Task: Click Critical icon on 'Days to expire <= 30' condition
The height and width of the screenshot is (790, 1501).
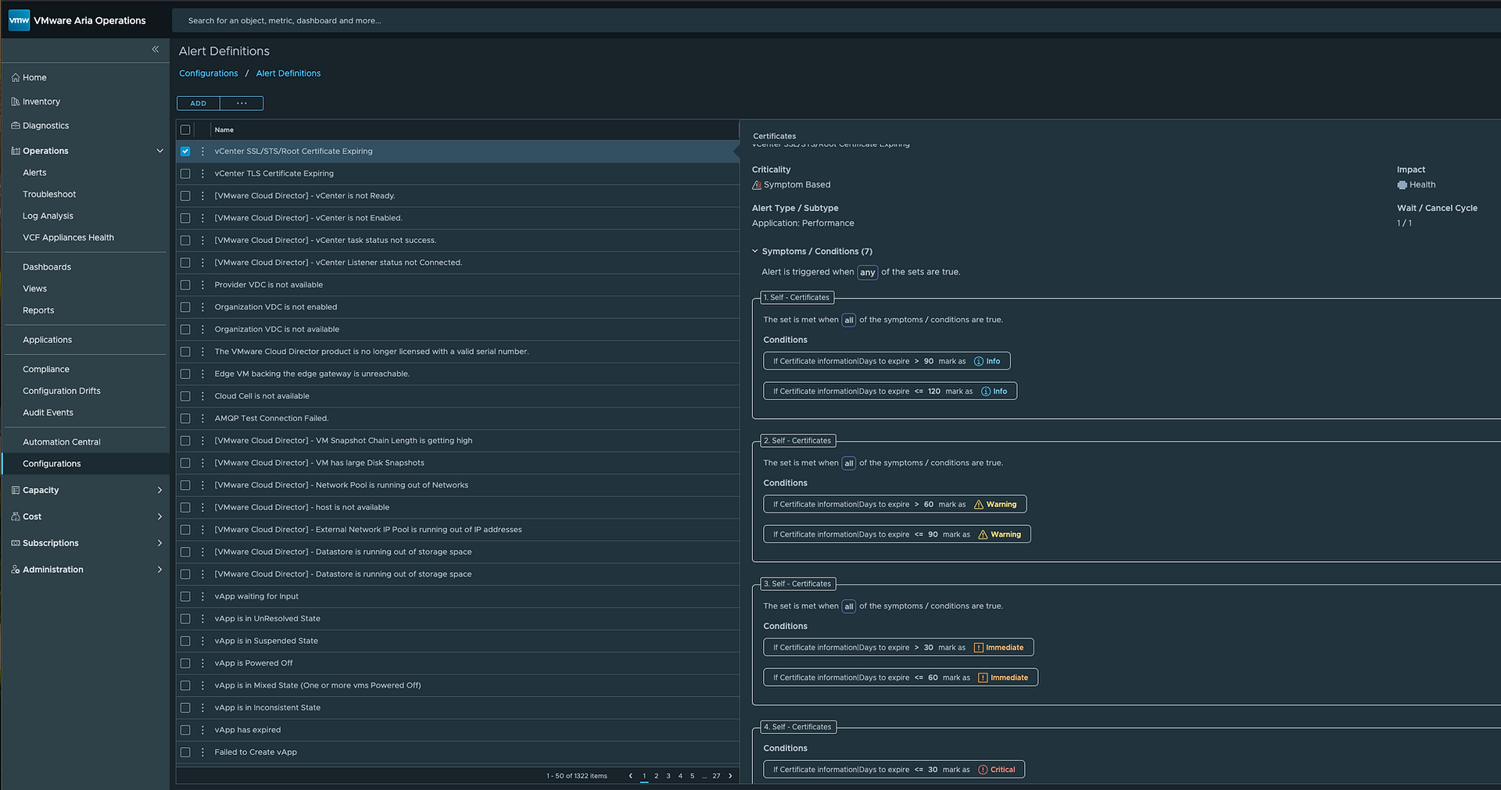Action: click(983, 770)
